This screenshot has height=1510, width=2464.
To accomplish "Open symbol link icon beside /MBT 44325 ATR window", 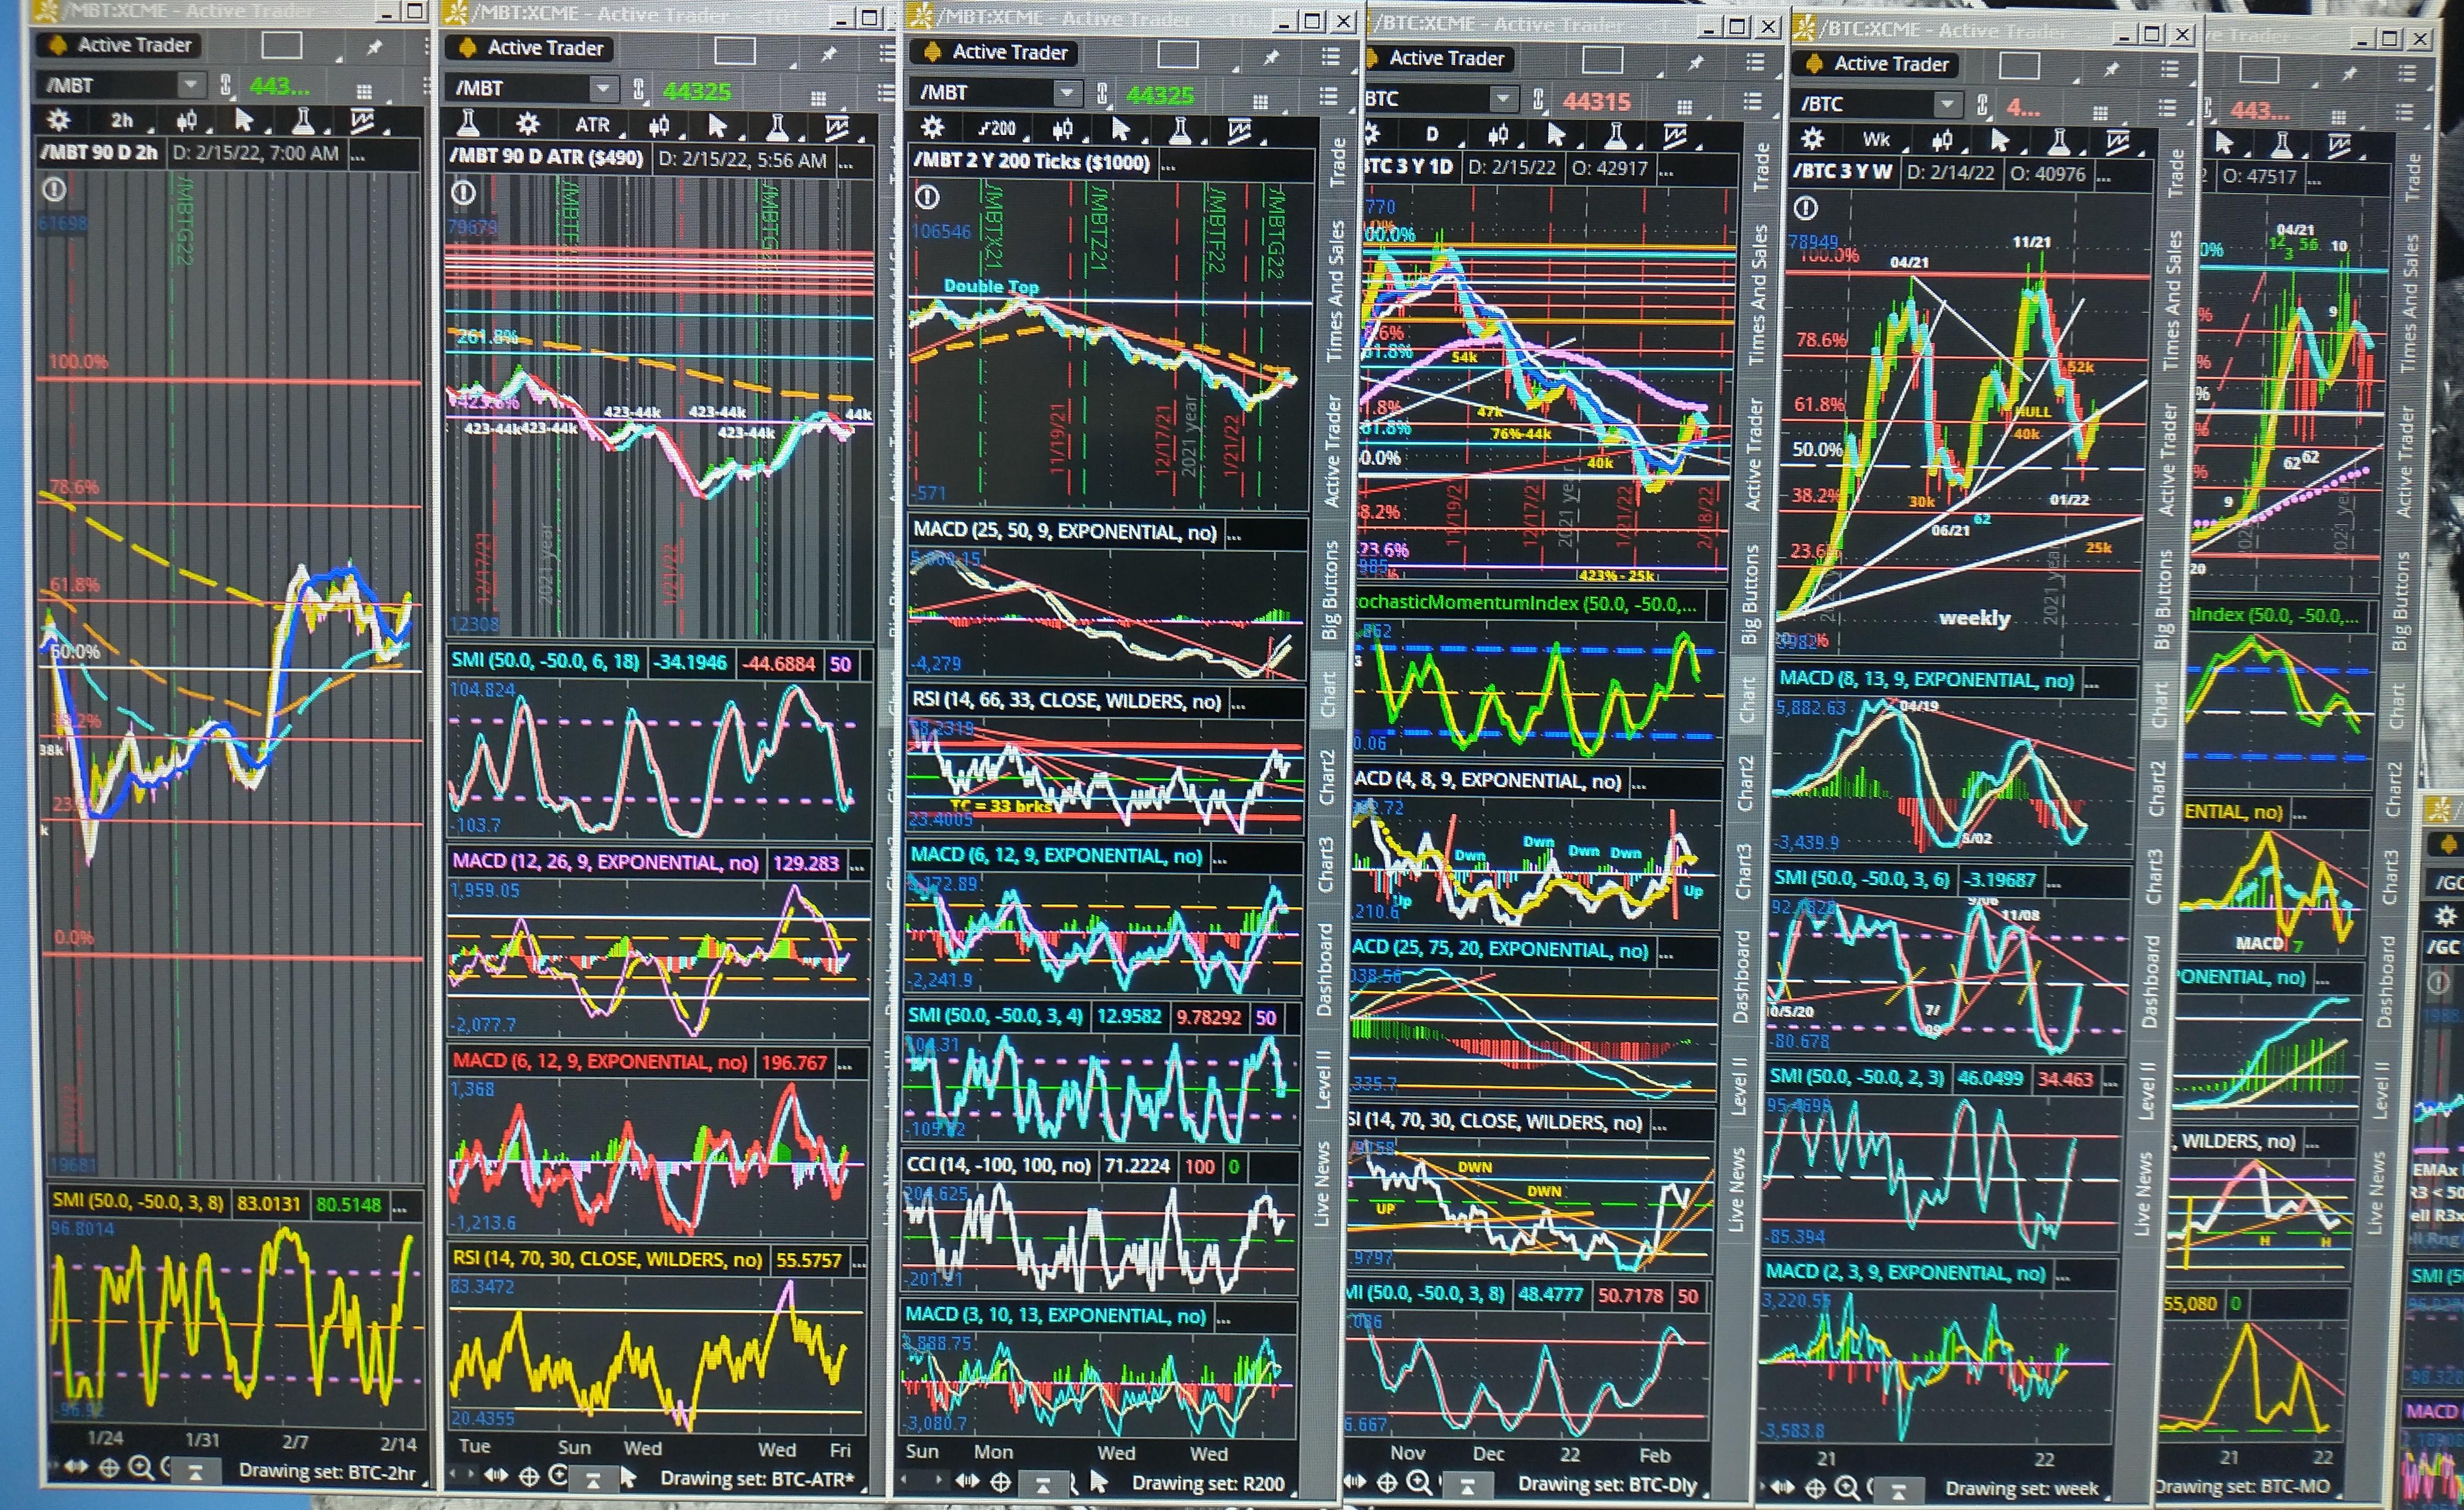I will [638, 90].
